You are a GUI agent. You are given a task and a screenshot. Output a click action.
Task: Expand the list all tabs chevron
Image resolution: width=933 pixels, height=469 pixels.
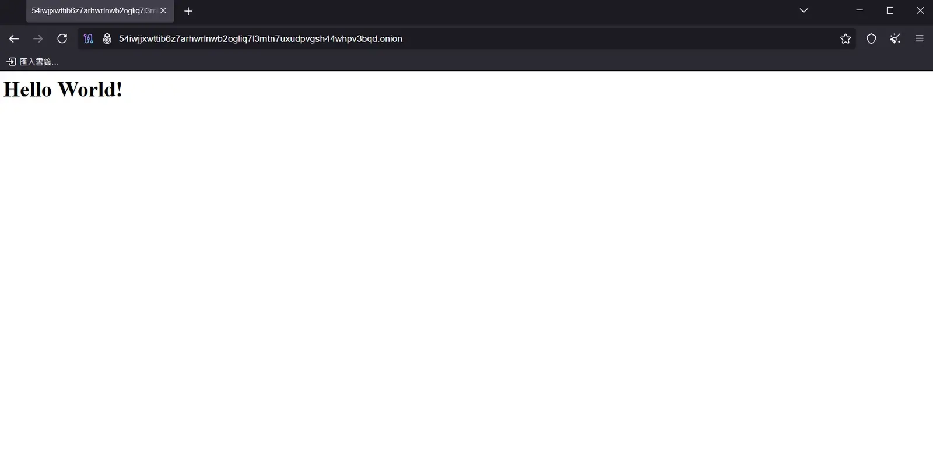tap(804, 10)
